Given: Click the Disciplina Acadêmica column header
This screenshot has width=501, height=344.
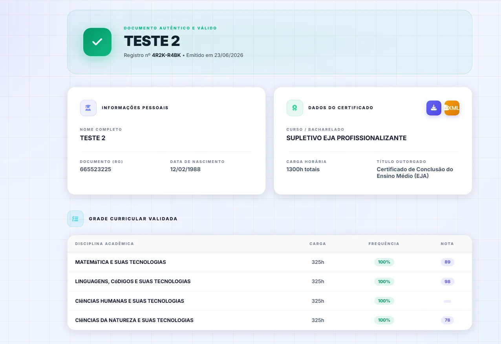Looking at the screenshot, I should (x=104, y=244).
